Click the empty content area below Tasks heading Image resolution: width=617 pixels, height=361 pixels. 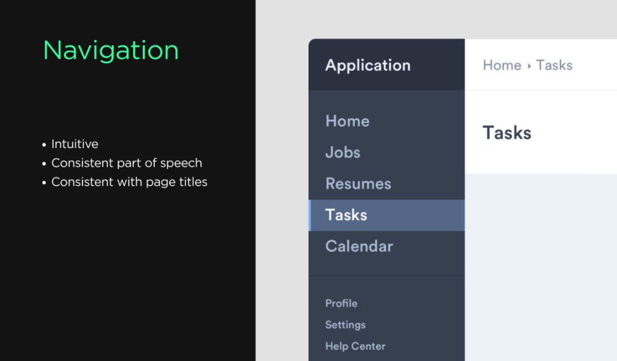click(540, 263)
